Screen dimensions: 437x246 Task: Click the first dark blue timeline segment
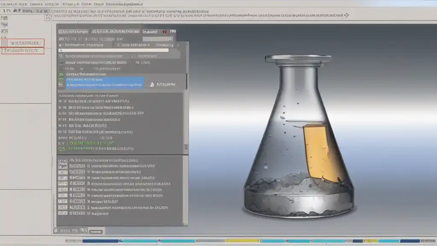tap(100, 241)
